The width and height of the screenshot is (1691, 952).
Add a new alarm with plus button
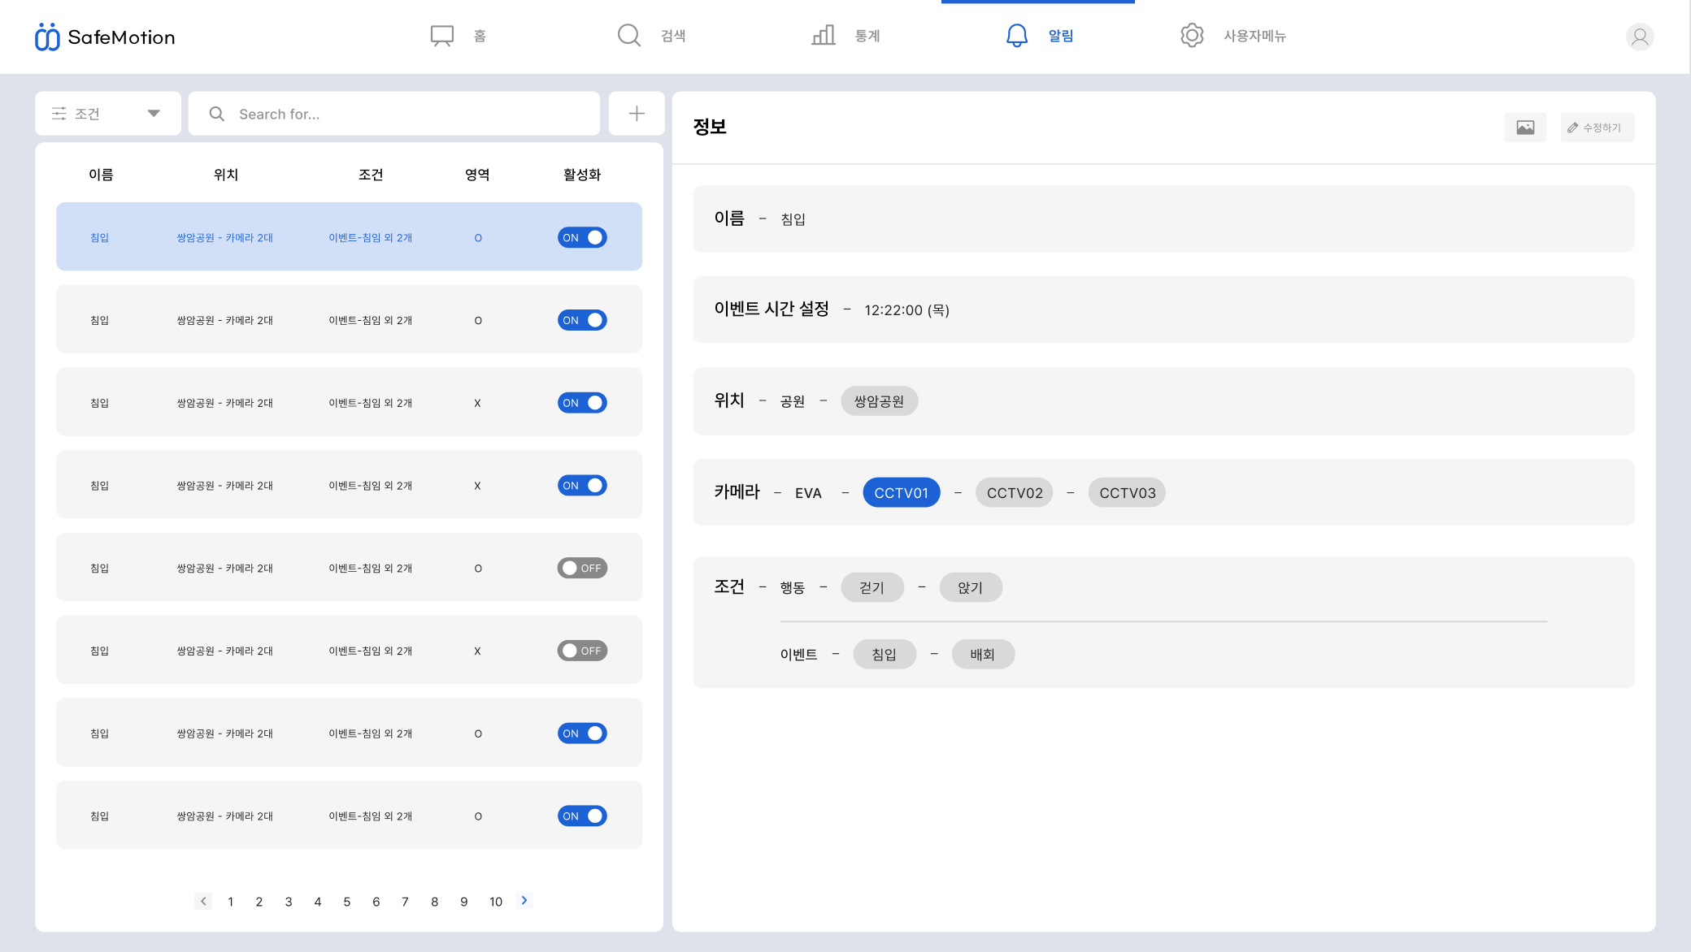tap(637, 114)
